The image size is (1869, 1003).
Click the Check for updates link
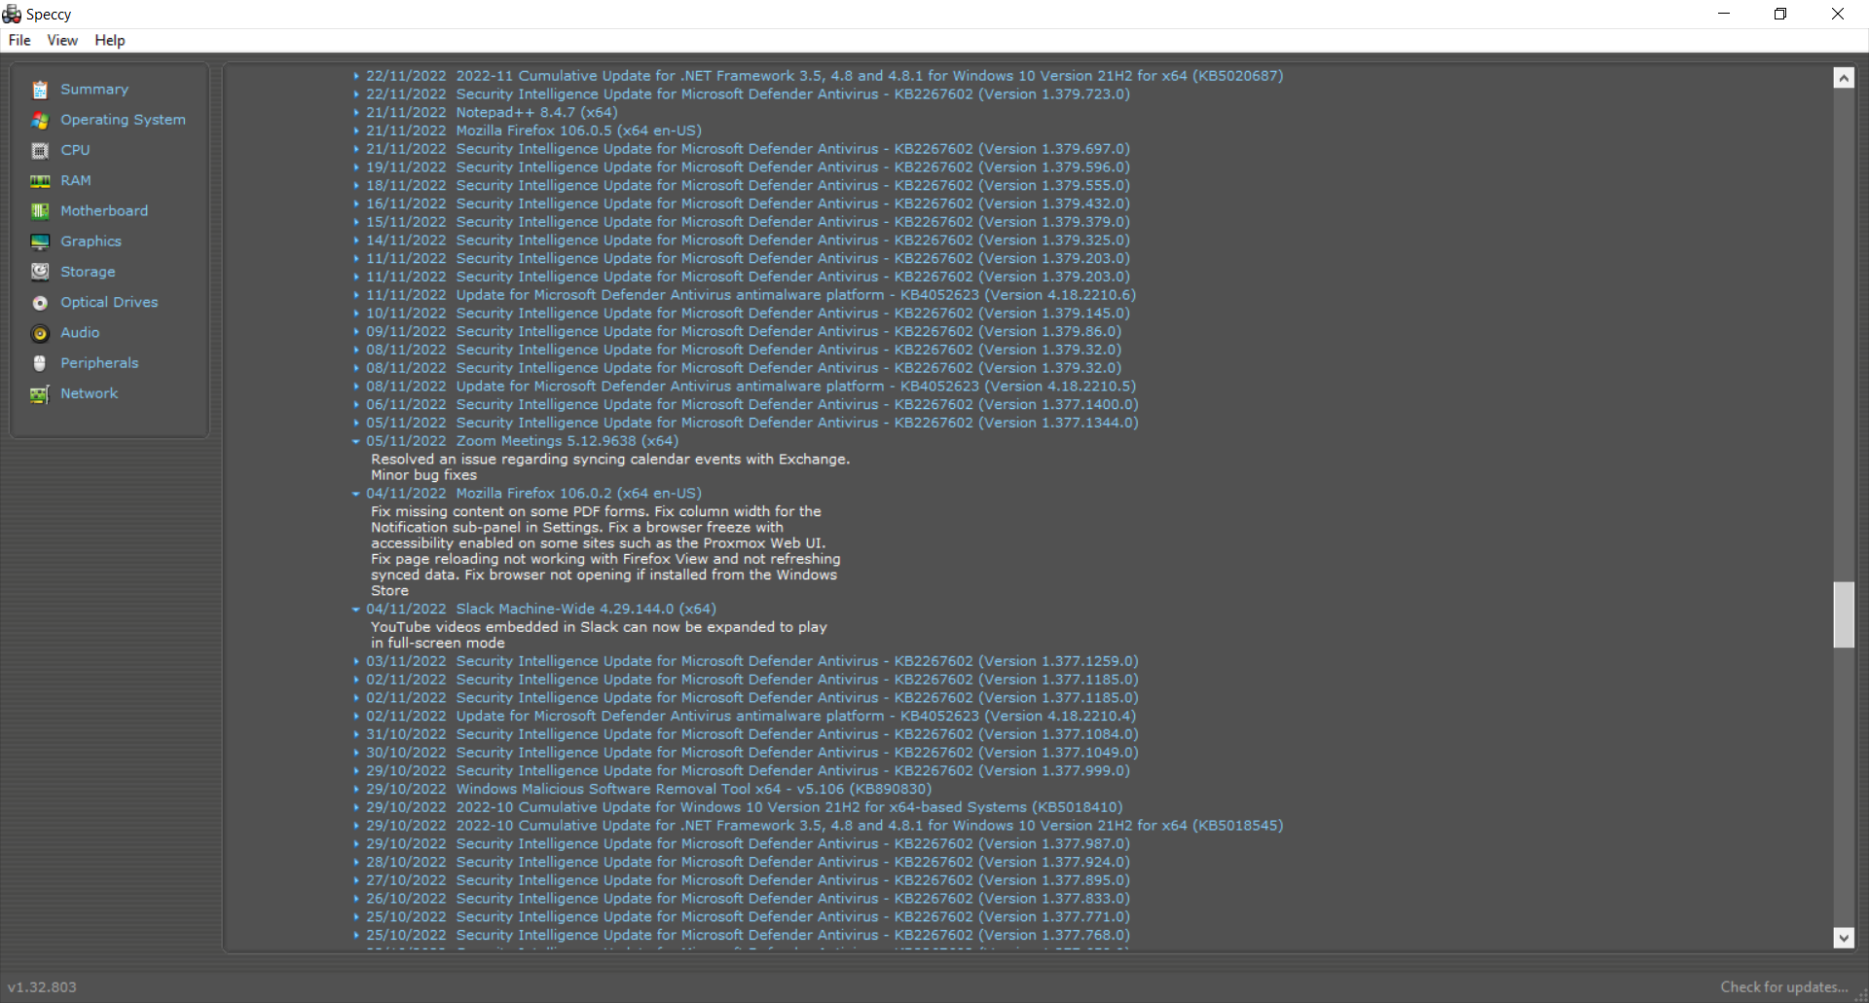(x=1783, y=986)
